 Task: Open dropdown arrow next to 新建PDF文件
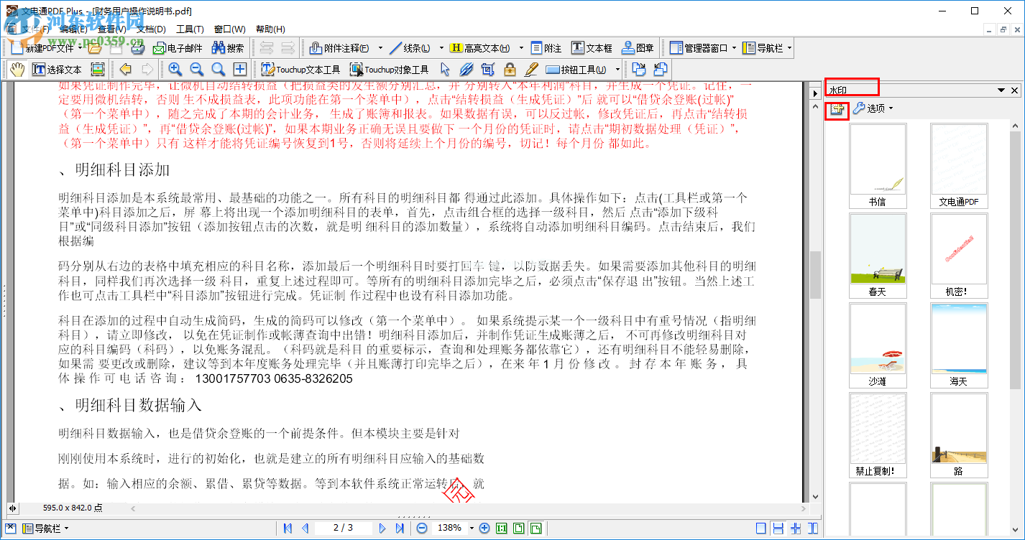pos(78,48)
